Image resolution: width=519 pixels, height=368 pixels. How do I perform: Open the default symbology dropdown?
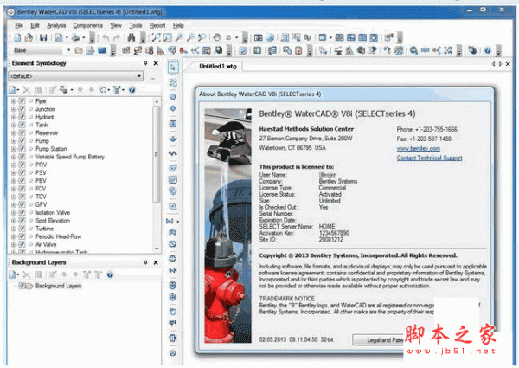coord(139,76)
